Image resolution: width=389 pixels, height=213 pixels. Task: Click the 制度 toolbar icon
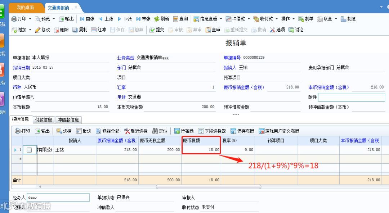pos(343,19)
